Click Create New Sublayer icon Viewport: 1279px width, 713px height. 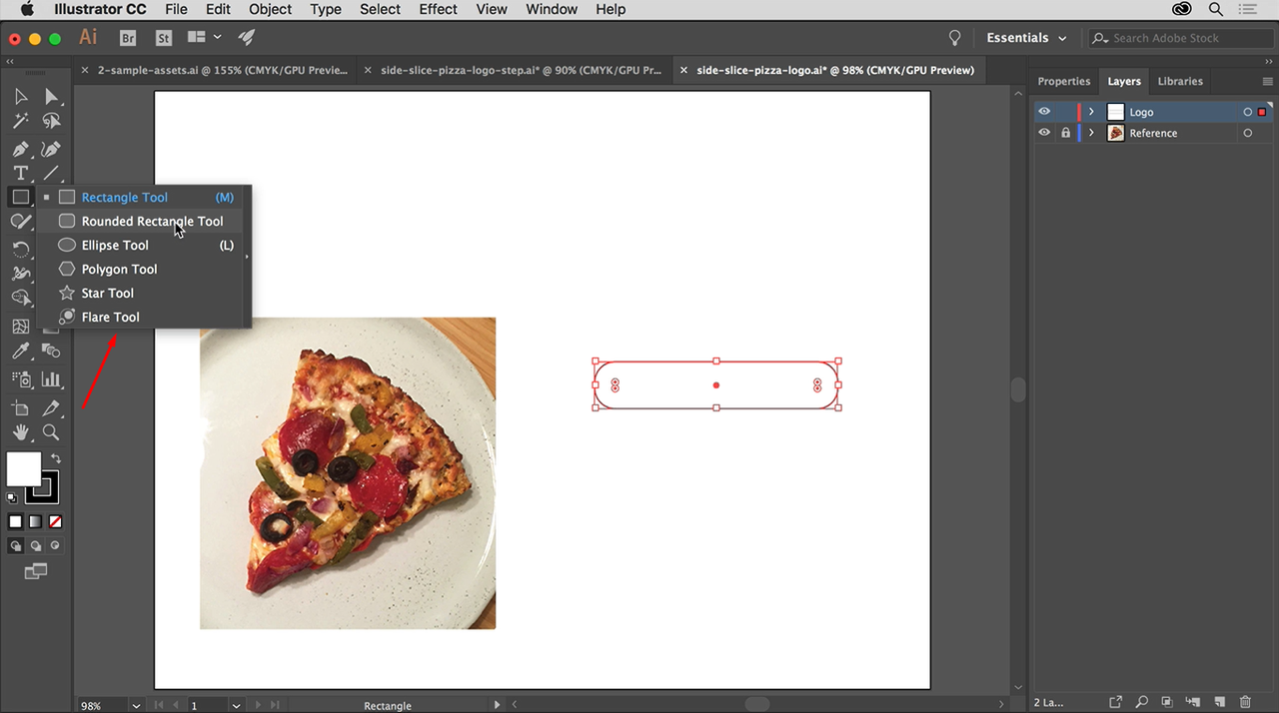coord(1193,702)
